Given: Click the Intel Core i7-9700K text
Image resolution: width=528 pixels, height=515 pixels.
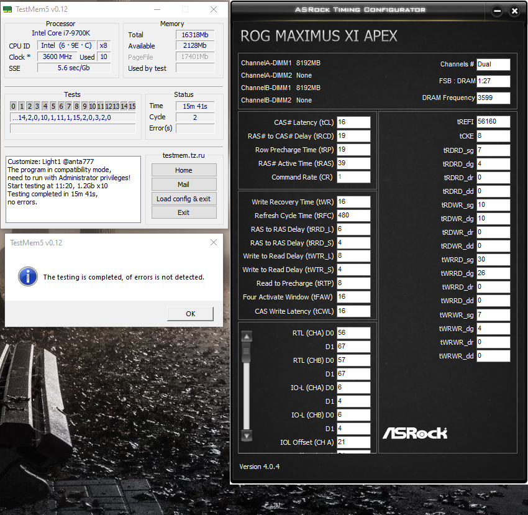Looking at the screenshot, I should point(61,33).
